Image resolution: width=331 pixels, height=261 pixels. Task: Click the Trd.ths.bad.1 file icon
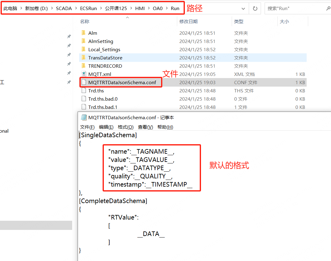point(84,107)
